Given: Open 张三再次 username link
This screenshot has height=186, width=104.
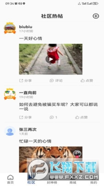Looking at the screenshot, I should pyautogui.click(x=28, y=129).
